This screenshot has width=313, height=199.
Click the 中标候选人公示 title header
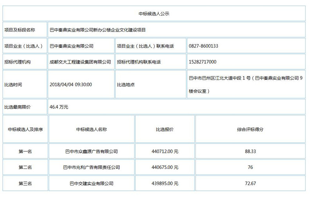tap(154, 14)
